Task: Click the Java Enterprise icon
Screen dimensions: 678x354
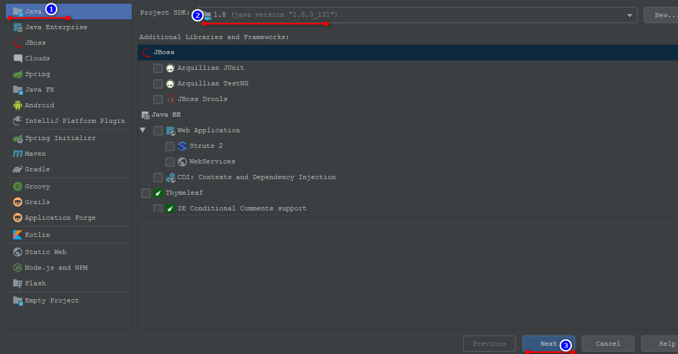Action: (18, 27)
